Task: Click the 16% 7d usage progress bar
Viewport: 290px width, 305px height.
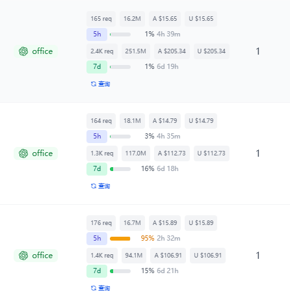Action: coord(120,169)
